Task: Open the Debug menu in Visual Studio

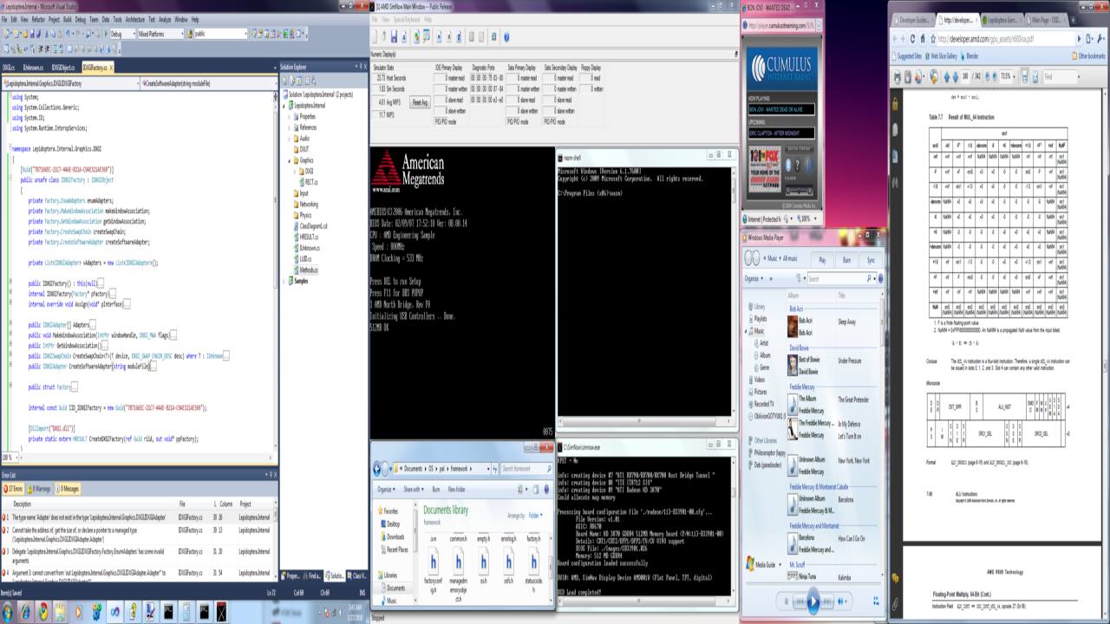Action: (80, 19)
